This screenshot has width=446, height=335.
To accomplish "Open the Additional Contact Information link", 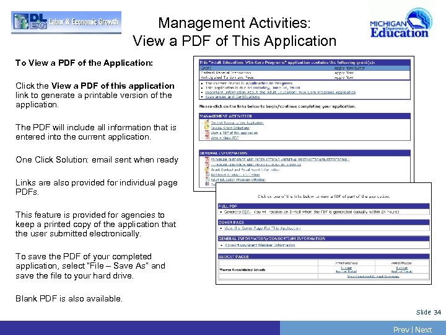I will (x=235, y=174).
